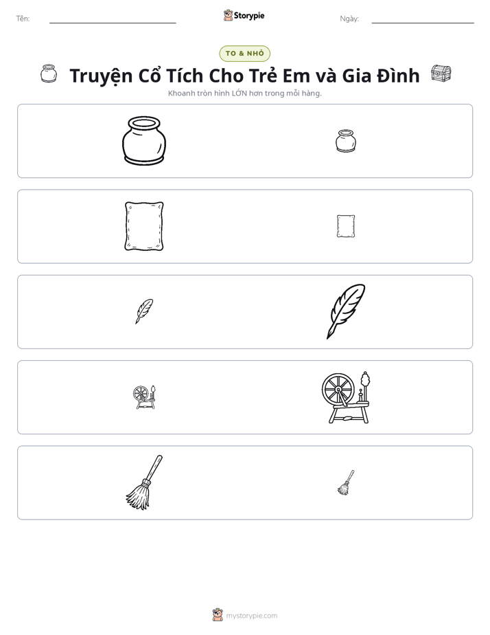Click the treasure chest icon beside title
490x635 pixels.
tap(441, 74)
